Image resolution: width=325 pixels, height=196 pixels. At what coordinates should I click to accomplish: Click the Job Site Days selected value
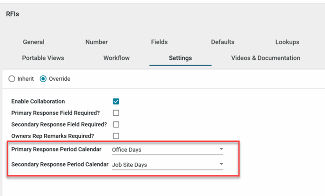point(129,165)
